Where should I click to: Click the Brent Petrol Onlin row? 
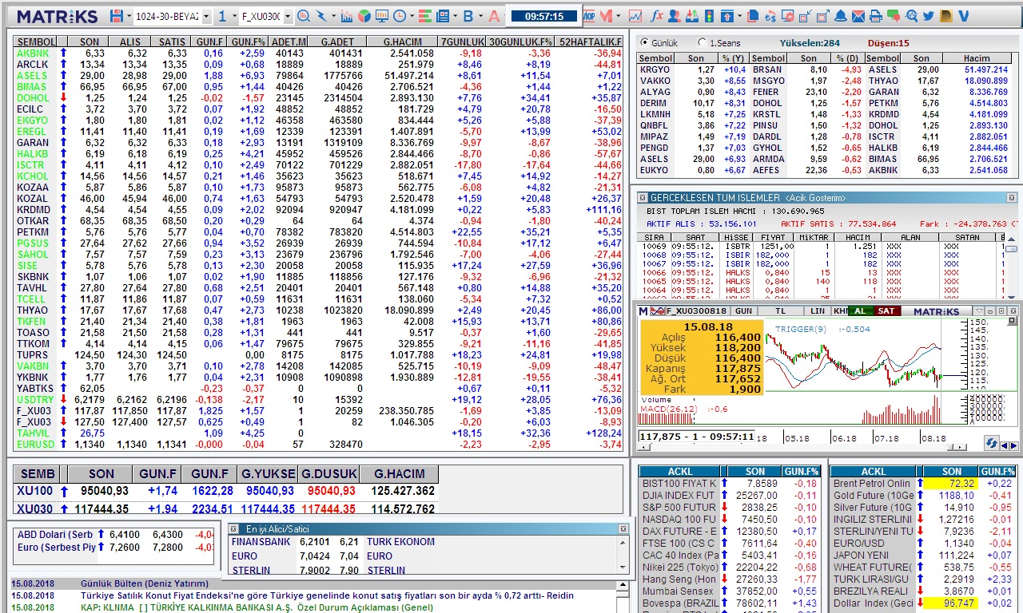click(924, 484)
